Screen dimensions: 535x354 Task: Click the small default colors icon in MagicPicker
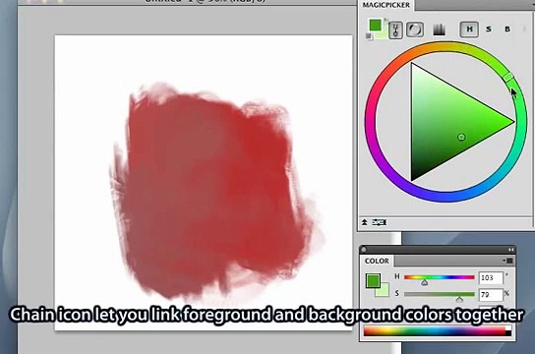coord(368,35)
